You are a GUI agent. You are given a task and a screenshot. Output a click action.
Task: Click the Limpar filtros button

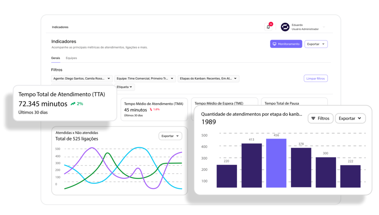click(315, 79)
